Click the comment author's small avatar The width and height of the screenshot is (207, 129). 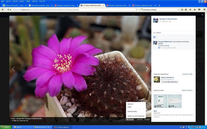(155, 43)
